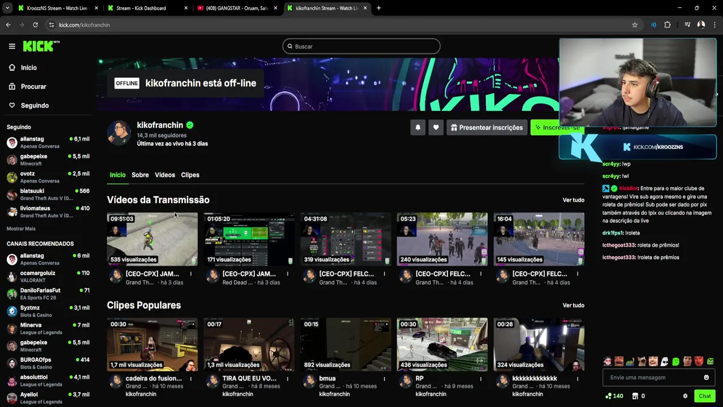The height and width of the screenshot is (407, 723).
Task: Open a new browser tab
Action: pyautogui.click(x=378, y=8)
